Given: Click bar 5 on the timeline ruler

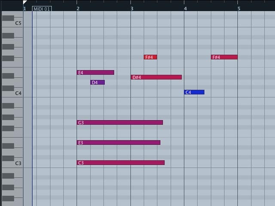Looking at the screenshot, I should pyautogui.click(x=239, y=9).
